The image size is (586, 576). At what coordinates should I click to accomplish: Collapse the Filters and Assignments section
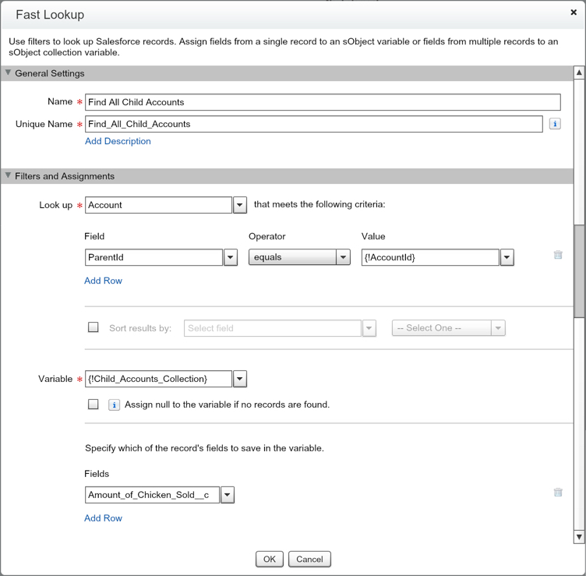(9, 176)
